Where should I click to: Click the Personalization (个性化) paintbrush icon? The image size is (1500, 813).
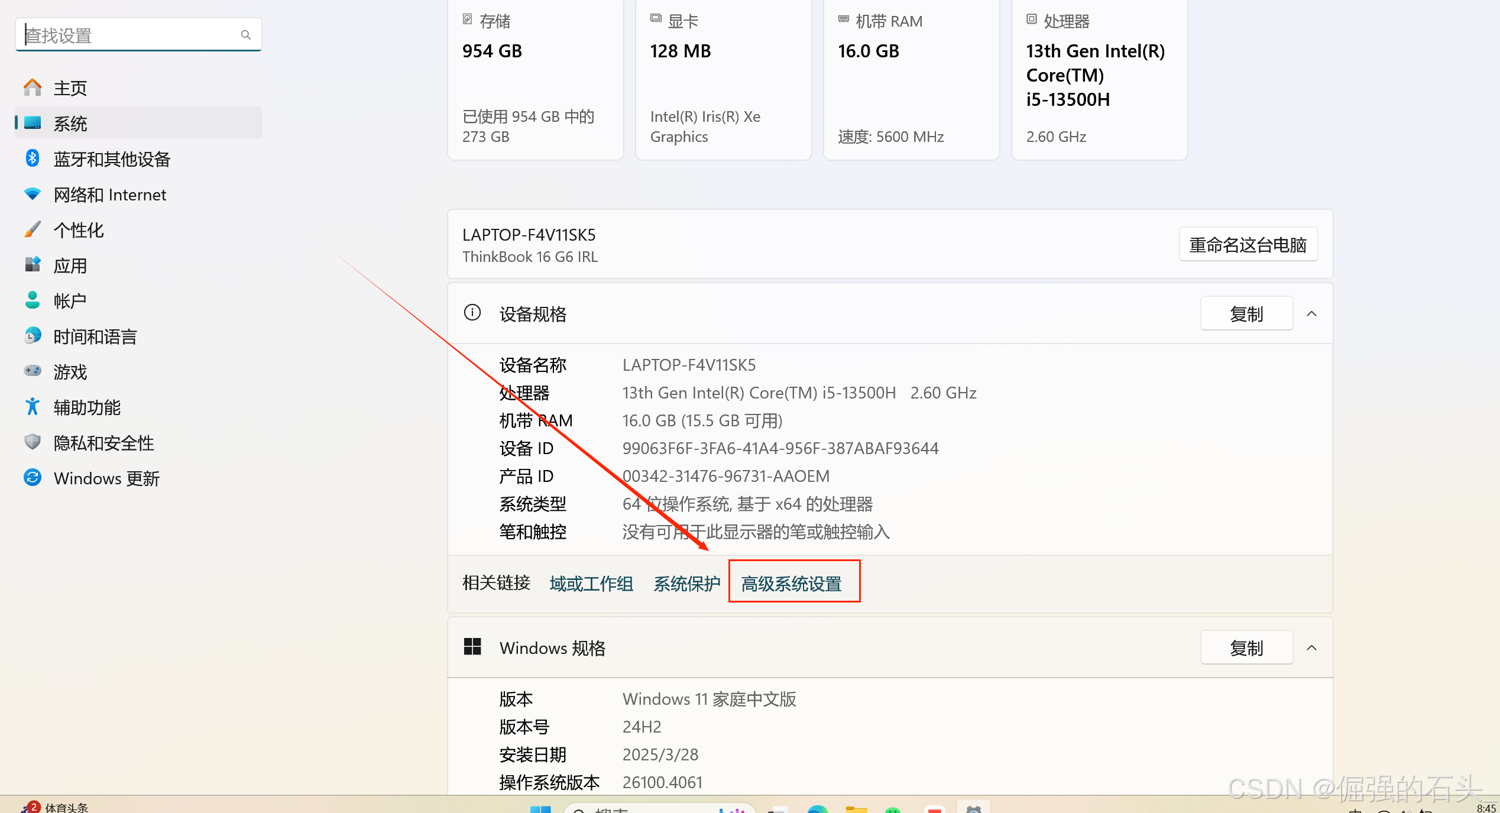[x=33, y=229]
